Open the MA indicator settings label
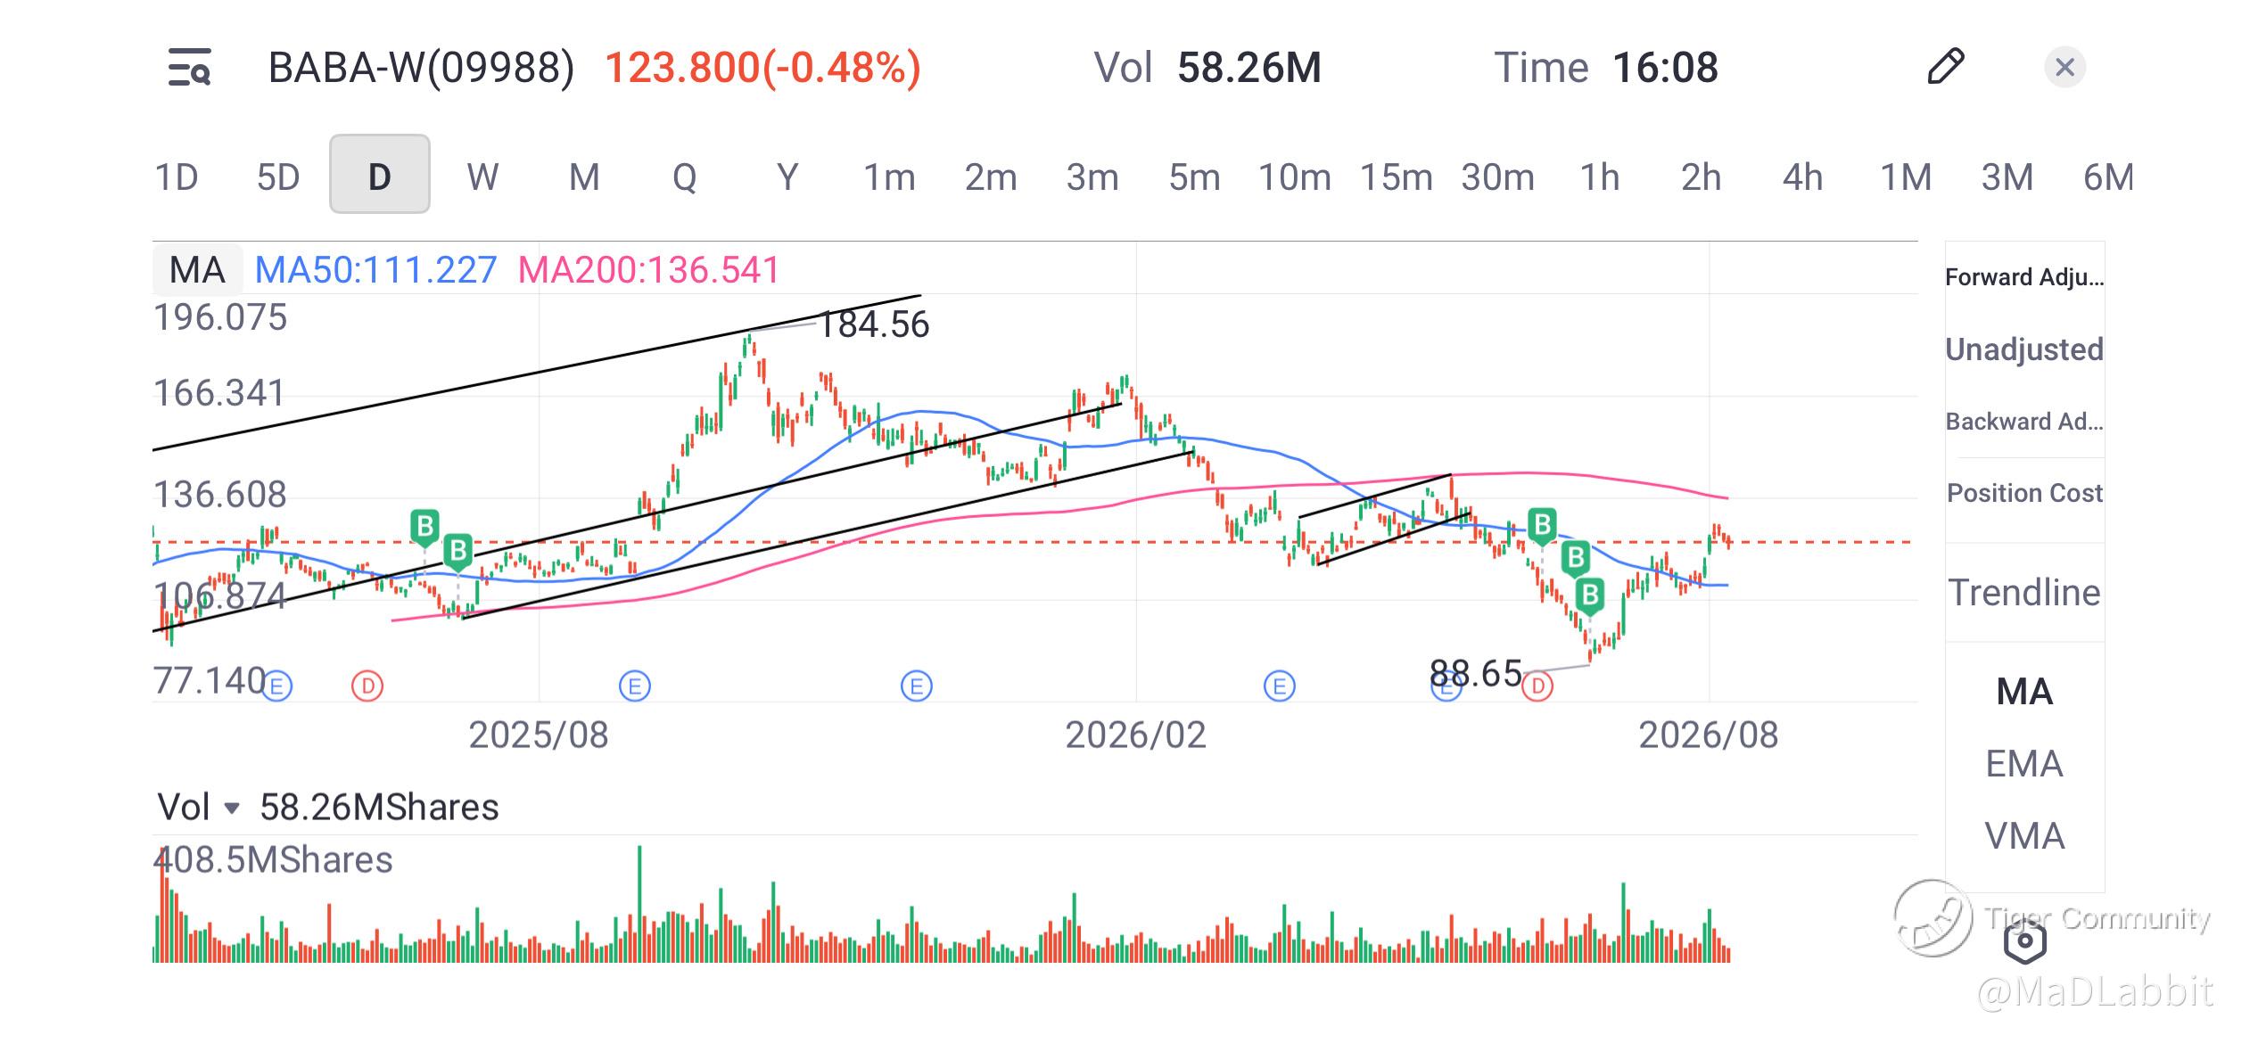 (x=197, y=269)
